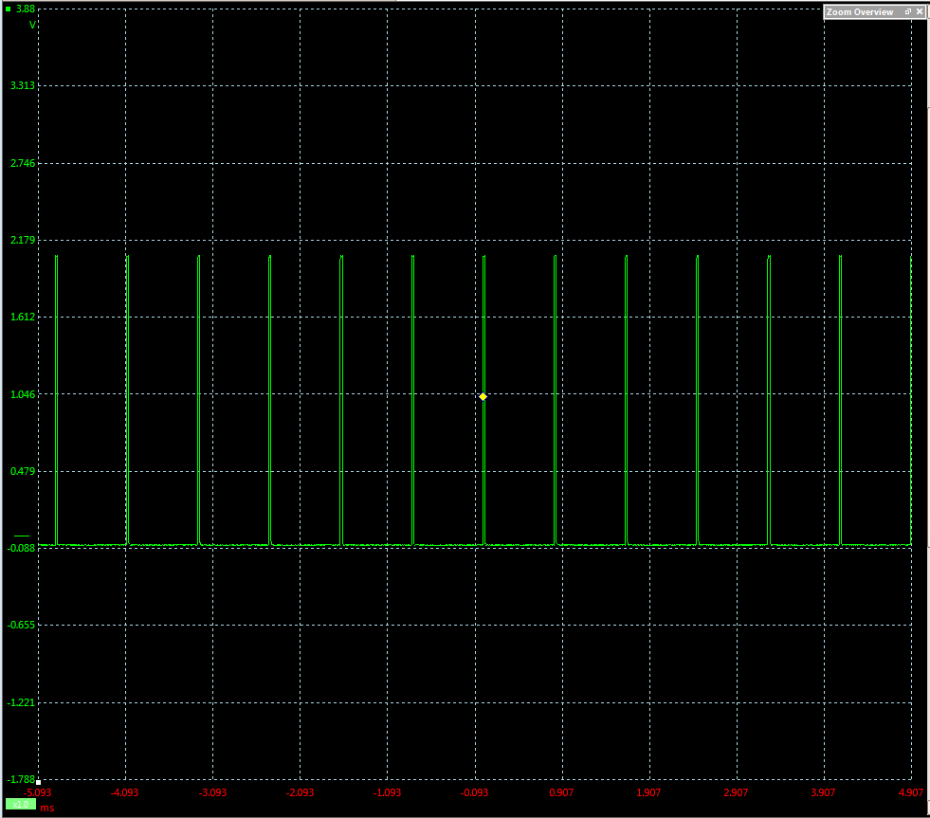Click the 0.907 time axis label
The width and height of the screenshot is (930, 818).
click(561, 792)
